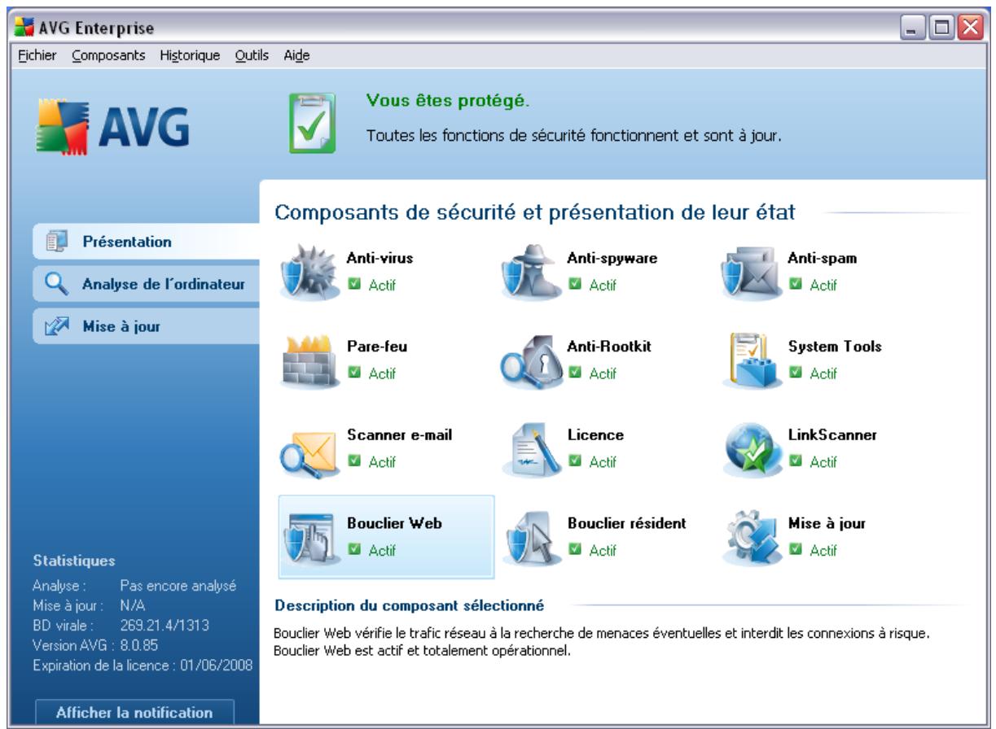The width and height of the screenshot is (996, 729).
Task: Open the Historique menu
Action: [x=190, y=56]
